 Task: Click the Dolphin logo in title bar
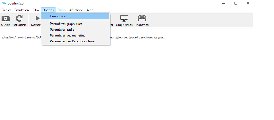coord(4,3)
